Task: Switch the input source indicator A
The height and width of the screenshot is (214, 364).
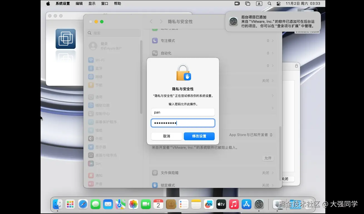Action: [259, 4]
